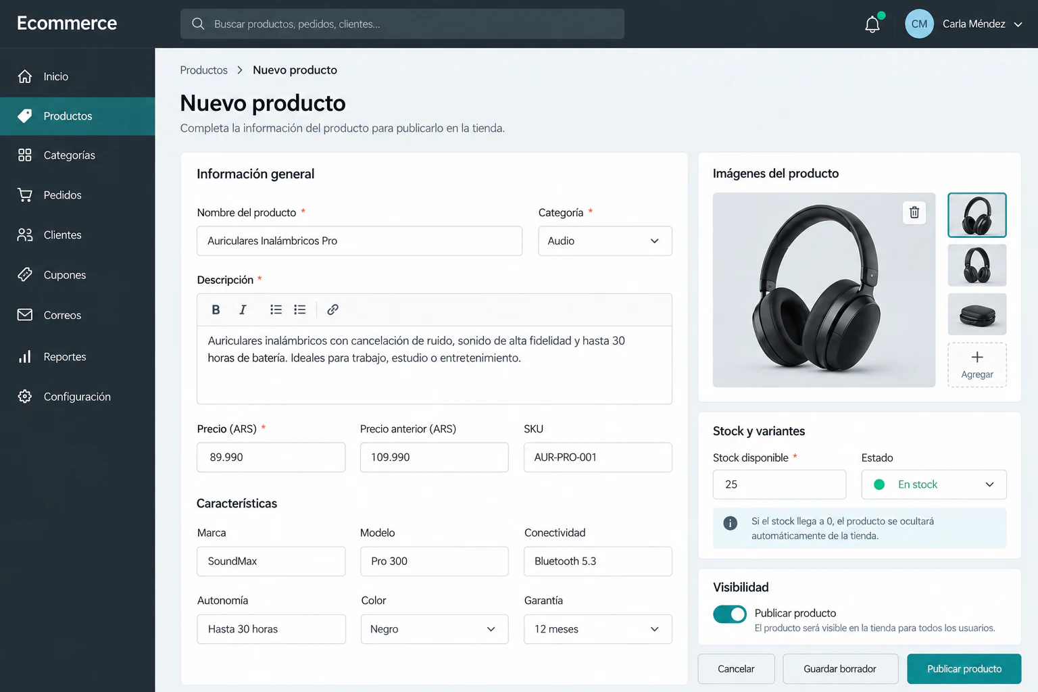Open Clientes in sidebar
This screenshot has width=1038, height=692.
click(x=78, y=235)
